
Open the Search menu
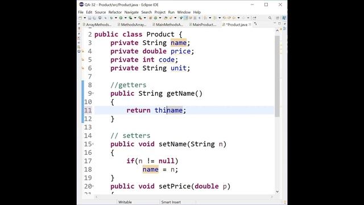pos(147,12)
